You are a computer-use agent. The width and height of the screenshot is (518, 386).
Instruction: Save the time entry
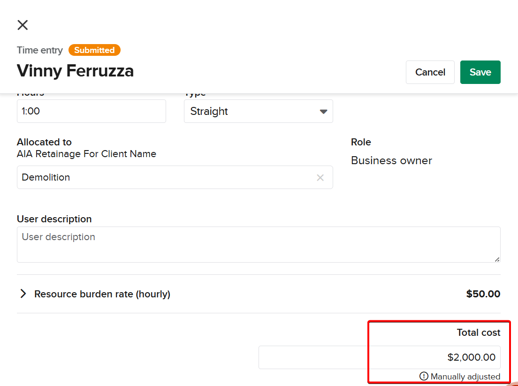(480, 72)
